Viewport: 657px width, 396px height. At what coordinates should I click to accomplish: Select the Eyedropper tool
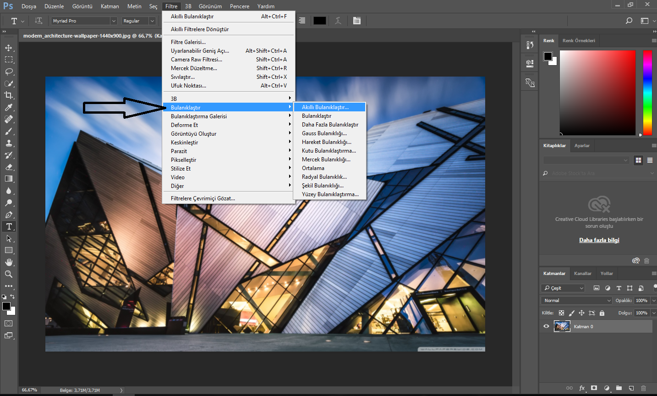9,107
